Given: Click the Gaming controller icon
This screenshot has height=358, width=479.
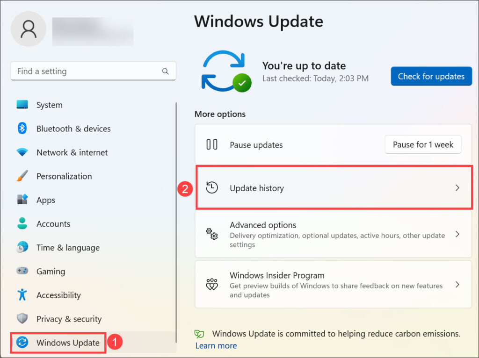Looking at the screenshot, I should pos(22,271).
